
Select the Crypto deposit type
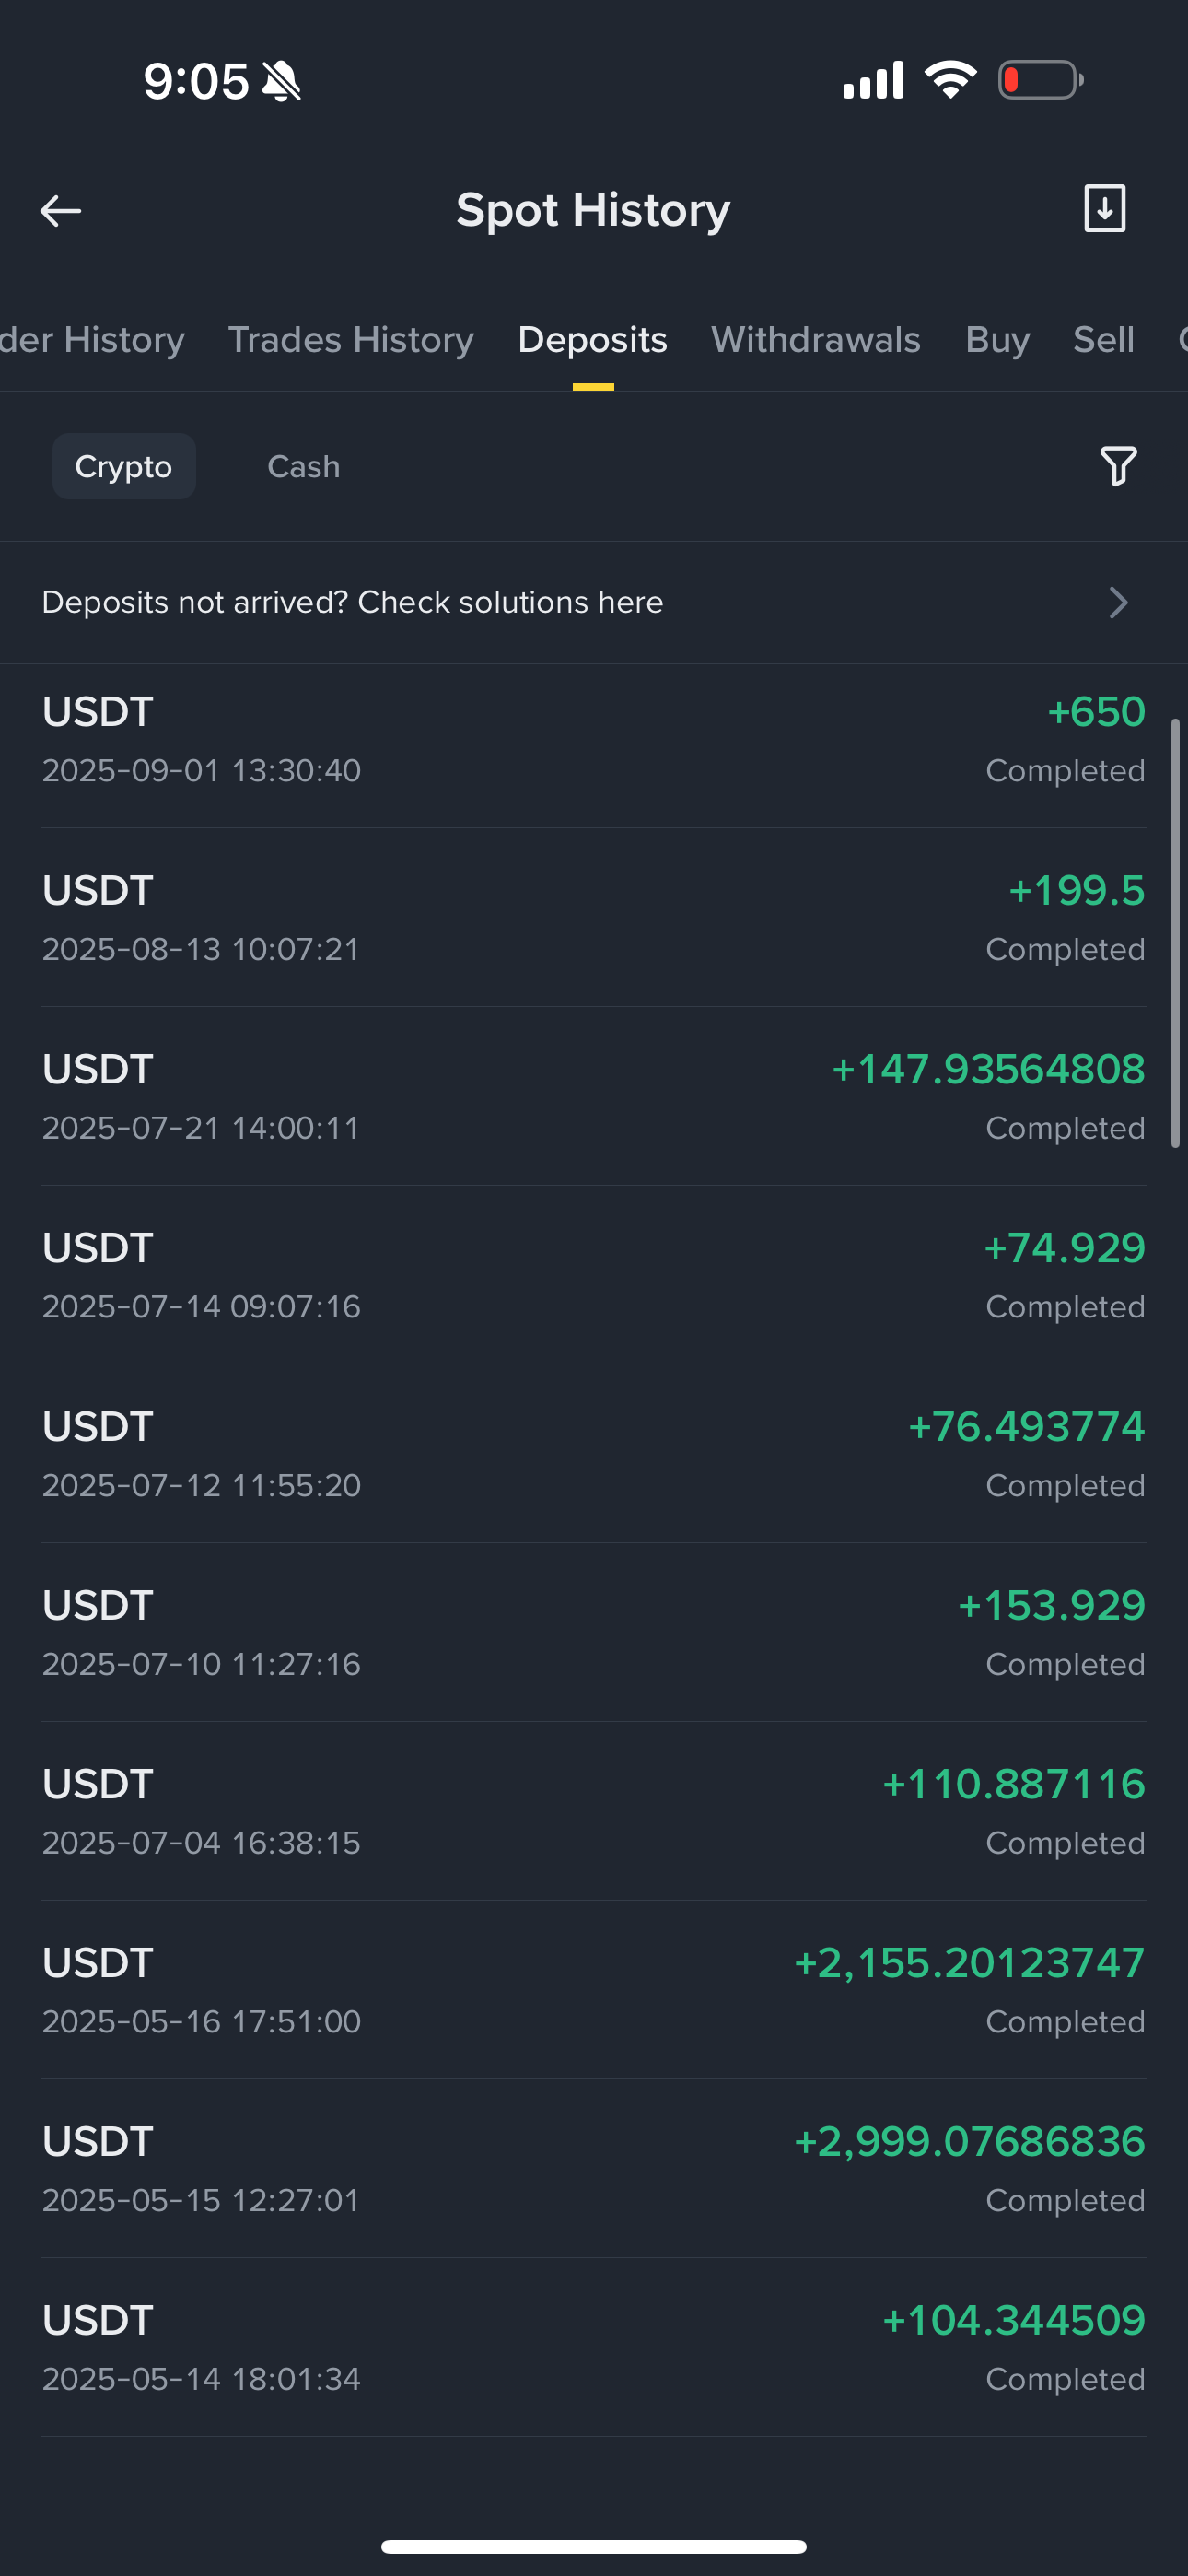(x=124, y=466)
